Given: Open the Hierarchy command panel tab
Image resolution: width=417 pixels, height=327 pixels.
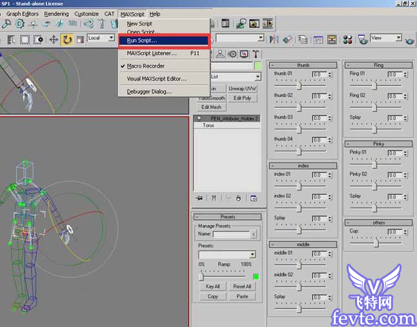Looking at the screenshot, I should tap(220, 54).
